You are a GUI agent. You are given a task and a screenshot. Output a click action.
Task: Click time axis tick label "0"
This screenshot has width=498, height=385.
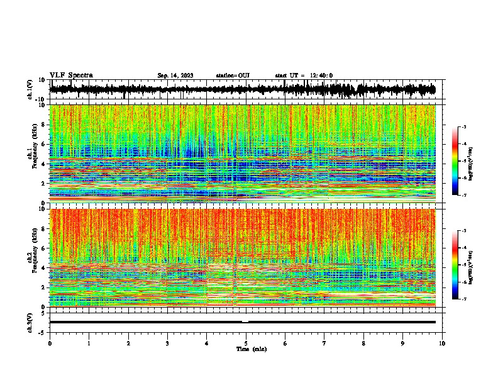tap(50, 343)
